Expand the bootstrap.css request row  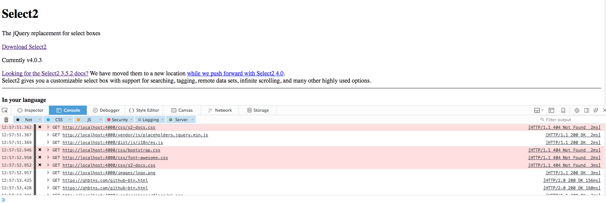point(48,150)
